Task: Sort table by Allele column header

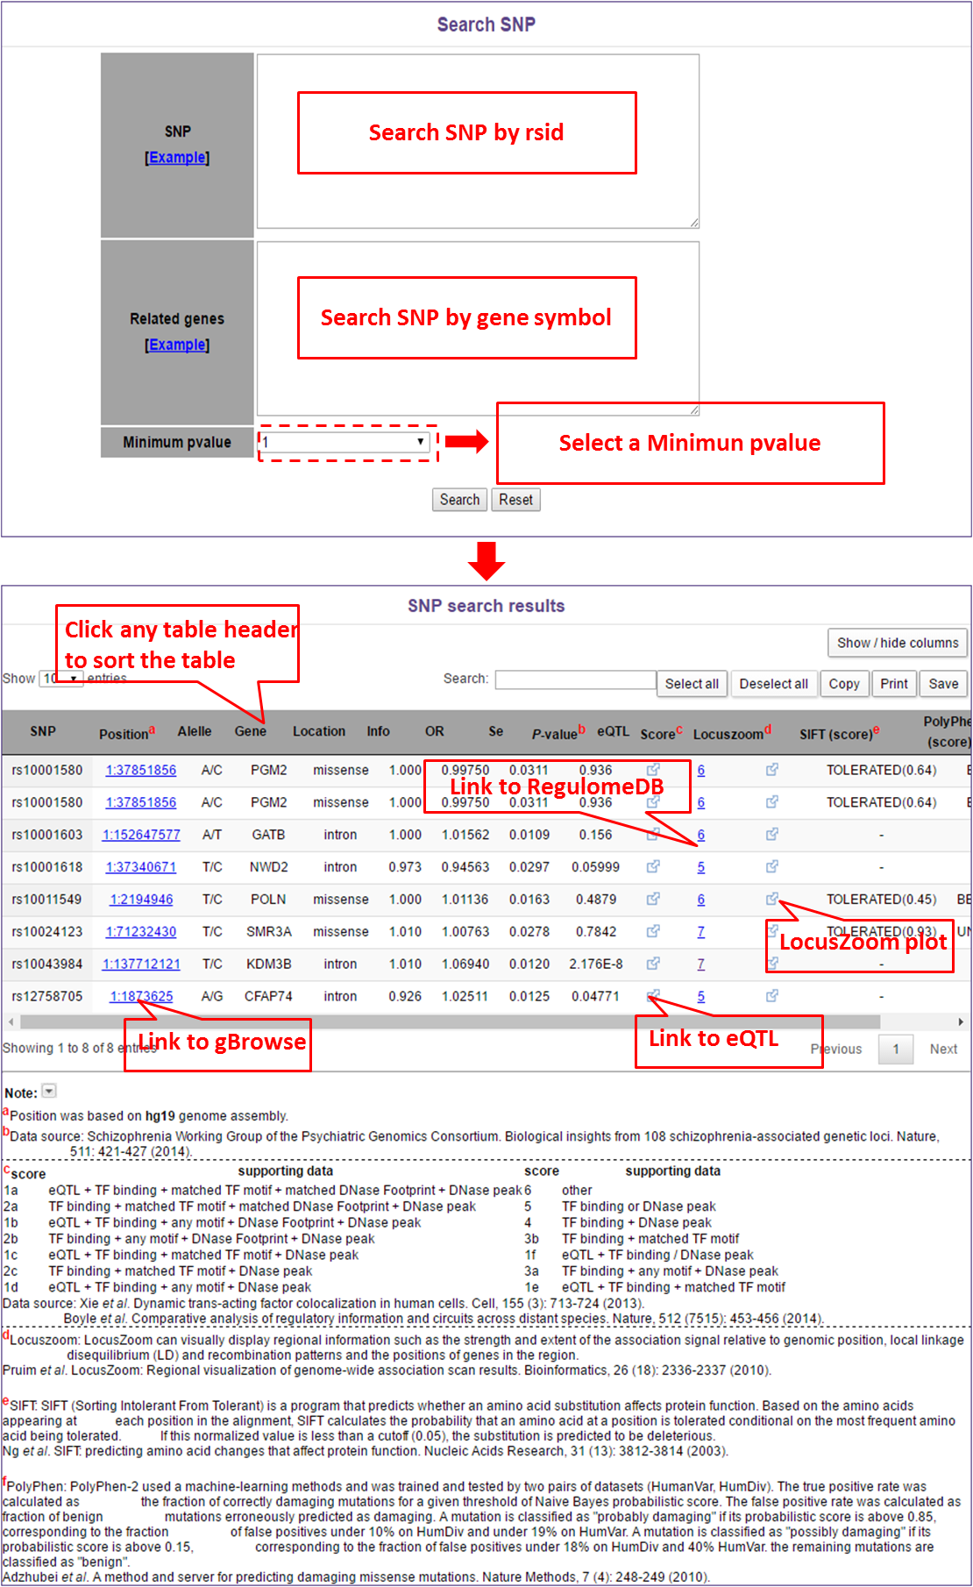Action: [x=195, y=732]
